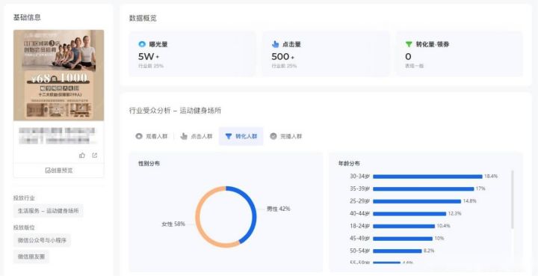Click the pointing-hand icon beside 点击量
The width and height of the screenshot is (538, 276).
(x=275, y=44)
